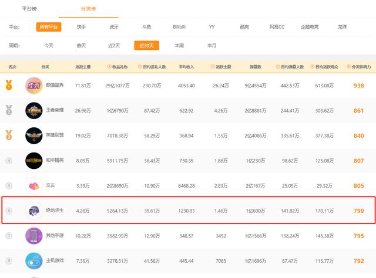Click the info icon beside 日均弹幕人数 header
The width and height of the screenshot is (376, 278).
(278, 66)
